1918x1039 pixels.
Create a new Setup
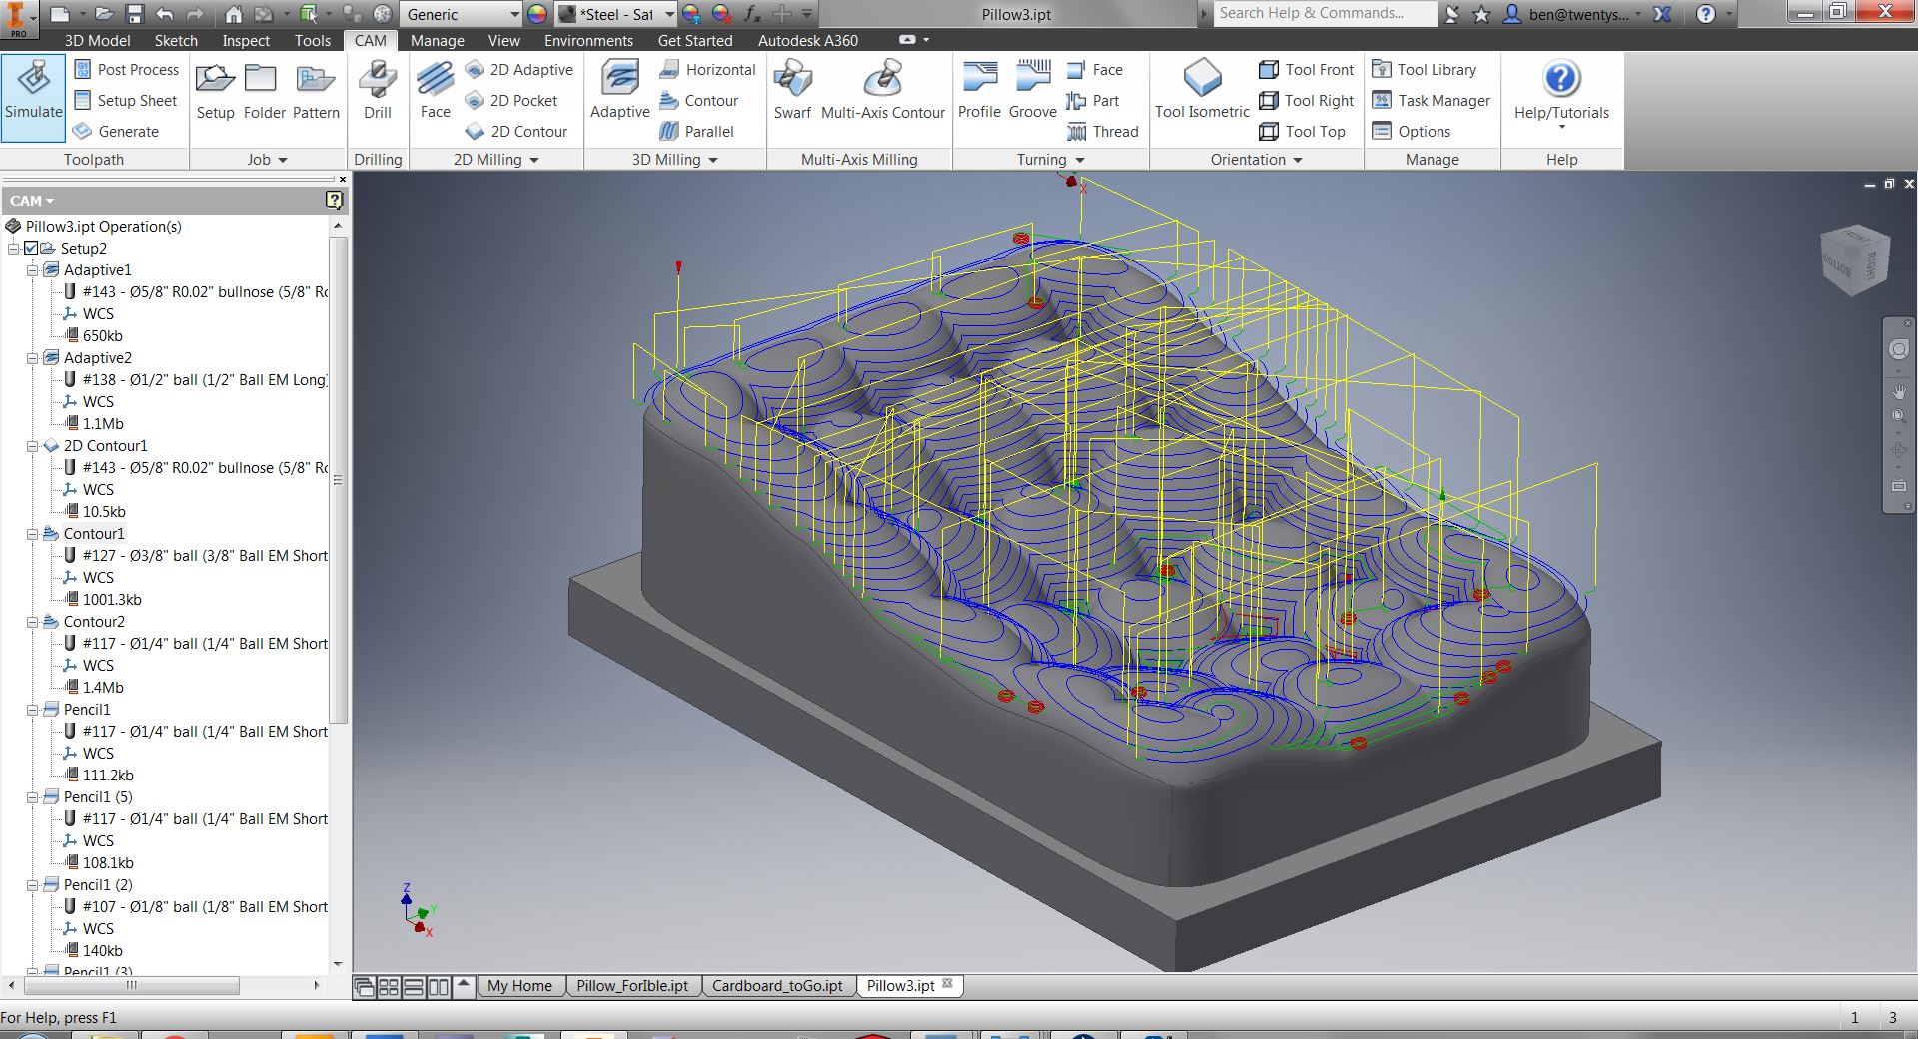click(x=215, y=92)
